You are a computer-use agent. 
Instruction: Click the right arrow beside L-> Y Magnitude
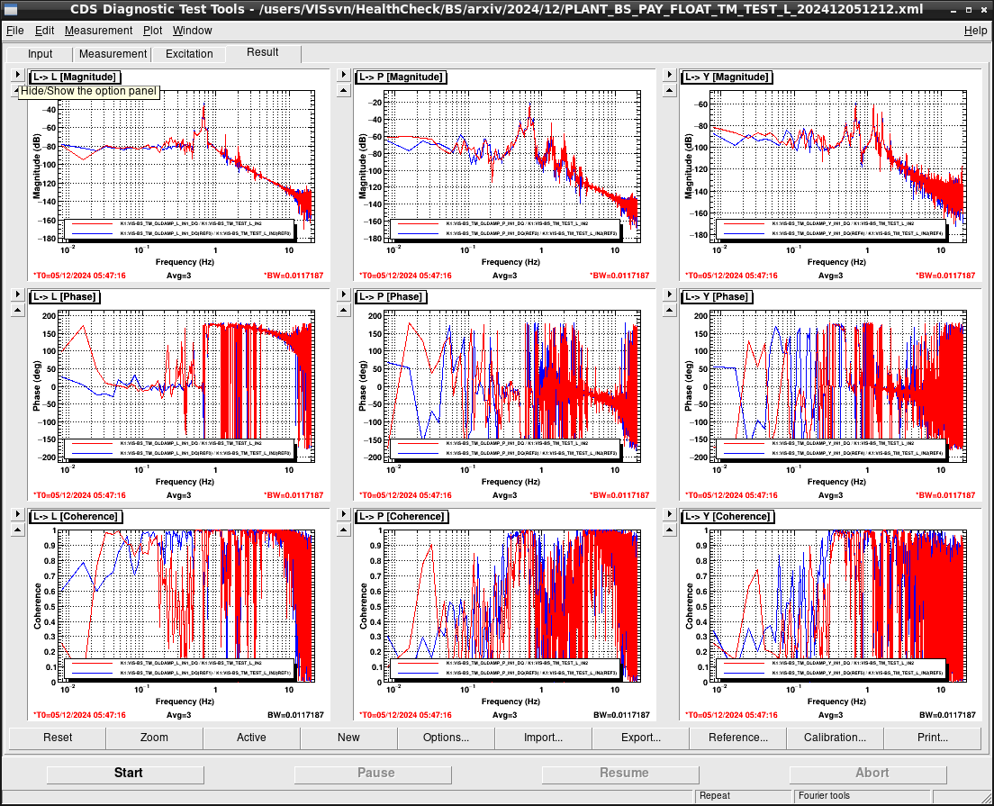(670, 75)
